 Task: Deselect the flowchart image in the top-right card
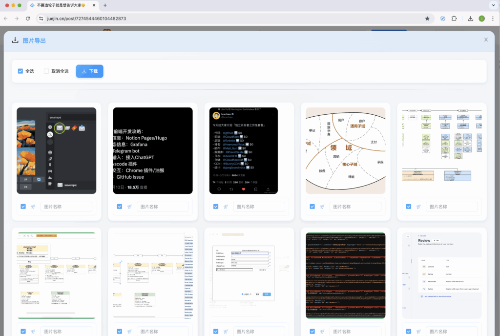pyautogui.click(x=409, y=207)
